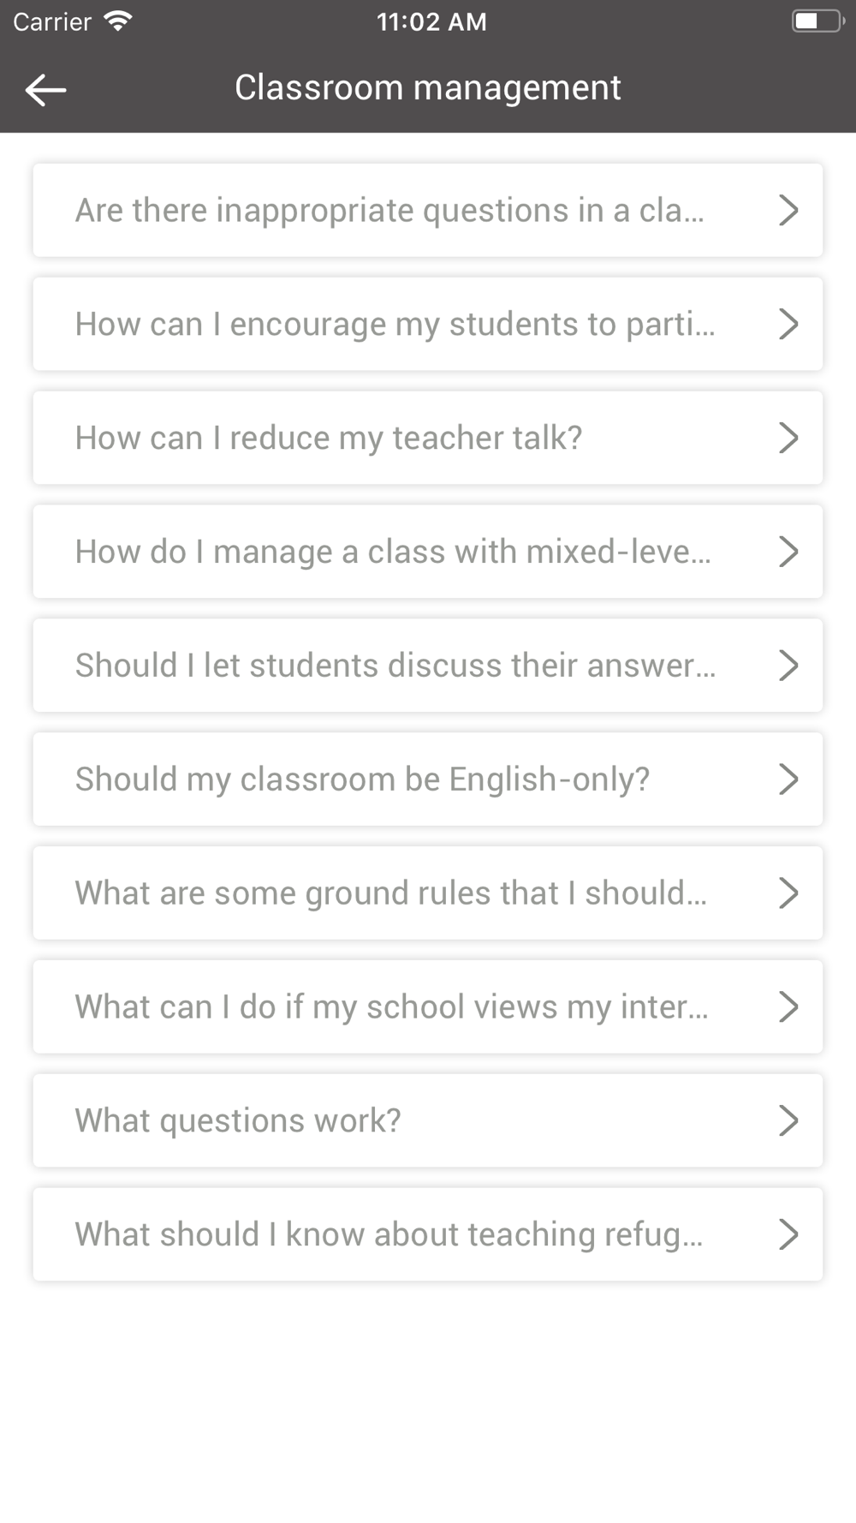Viewport: 856px width, 1523px height.
Task: Tap chevron for 'Should my classroom be English-only?'
Action: point(788,779)
